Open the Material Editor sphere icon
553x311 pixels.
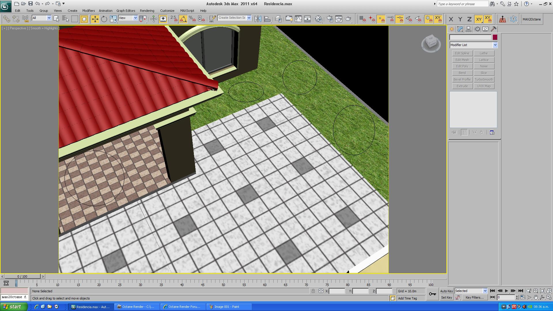[x=319, y=19]
